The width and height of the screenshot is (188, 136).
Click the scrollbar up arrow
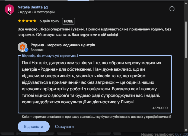(x=186, y=3)
